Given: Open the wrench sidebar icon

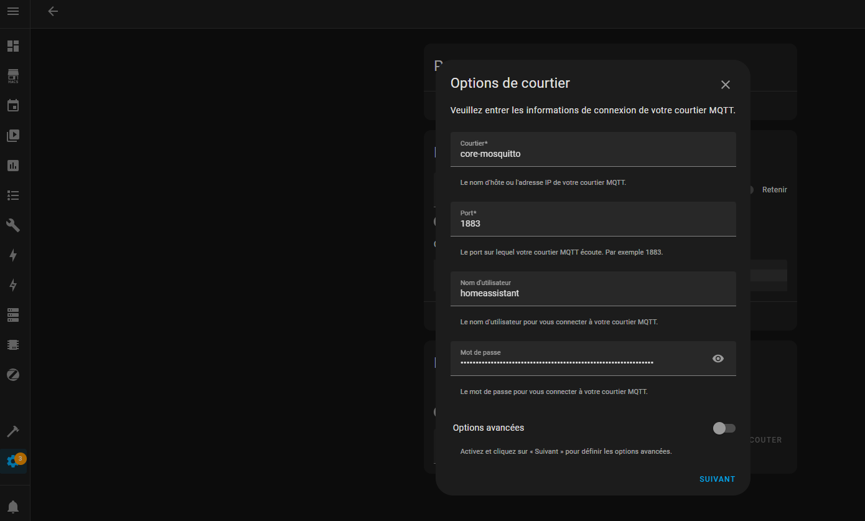Looking at the screenshot, I should coord(13,225).
